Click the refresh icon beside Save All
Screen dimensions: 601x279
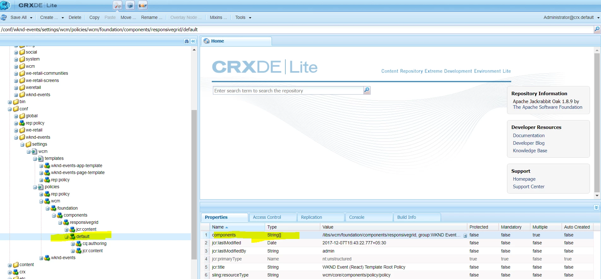[x=4, y=17]
